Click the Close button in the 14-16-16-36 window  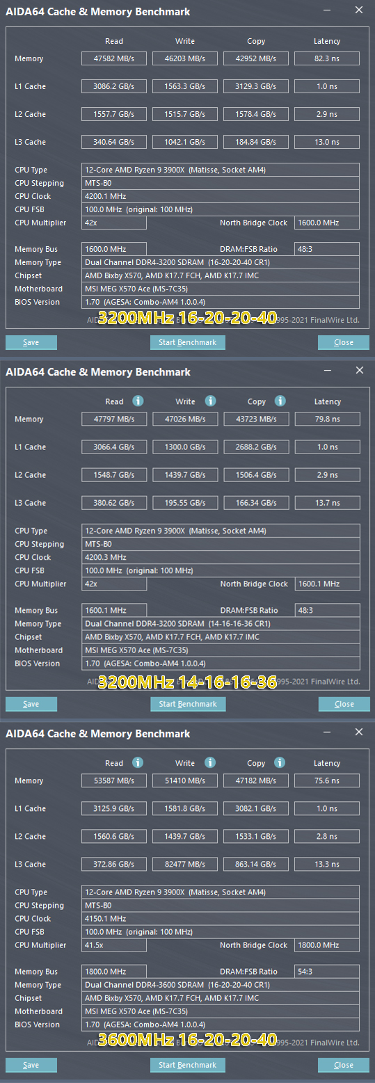(344, 704)
